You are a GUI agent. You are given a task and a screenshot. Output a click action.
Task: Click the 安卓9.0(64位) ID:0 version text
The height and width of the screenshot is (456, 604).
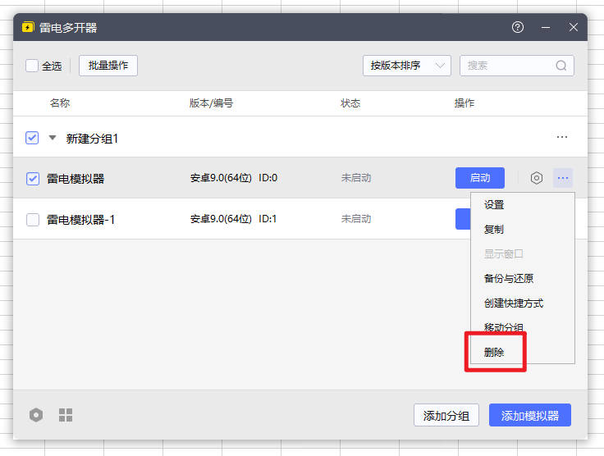point(234,178)
